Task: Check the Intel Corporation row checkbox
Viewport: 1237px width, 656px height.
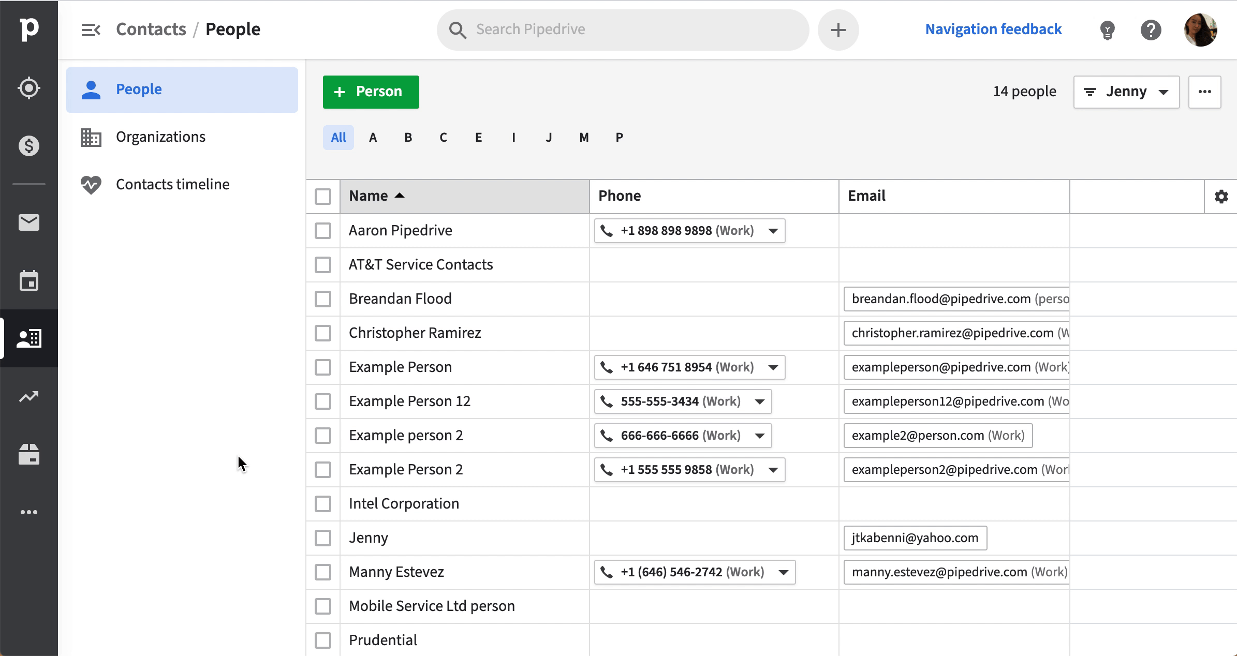Action: tap(323, 504)
